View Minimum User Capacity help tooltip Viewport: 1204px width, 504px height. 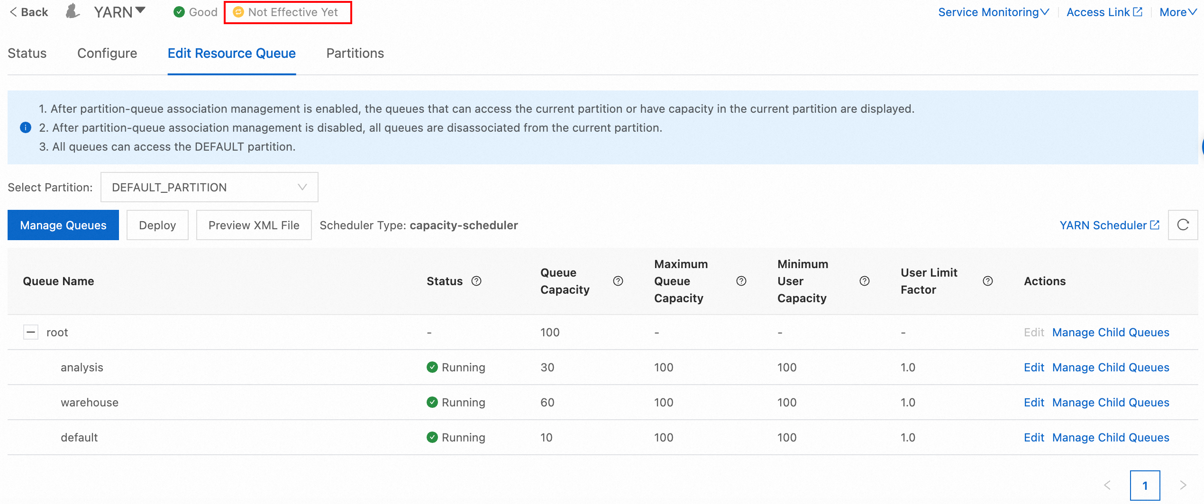[x=865, y=281]
